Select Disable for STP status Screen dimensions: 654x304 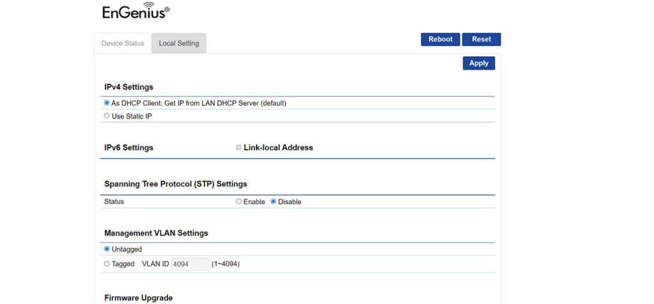pos(273,202)
